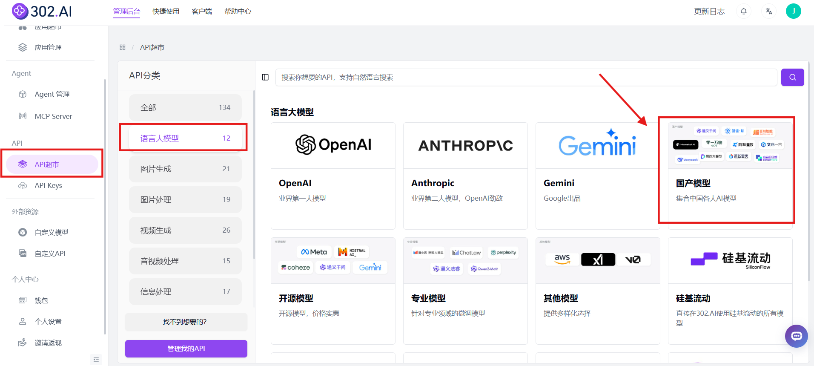Open the OpenAI logo card image
Screen dimensions: 814x366
point(333,145)
